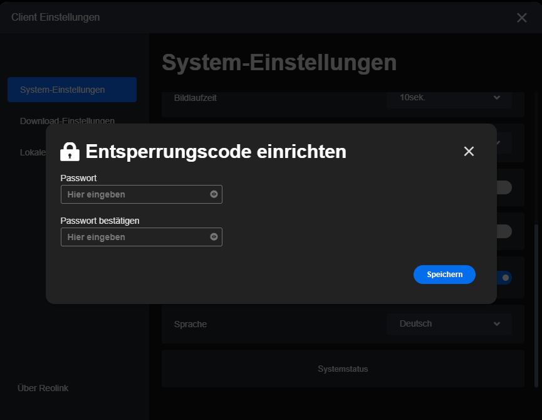This screenshot has height=420, width=542.
Task: Open the System-Einstellungen sidebar tab
Action: pyautogui.click(x=72, y=90)
